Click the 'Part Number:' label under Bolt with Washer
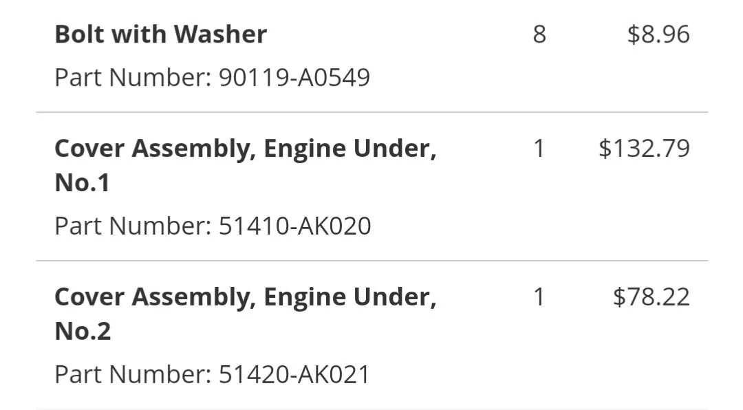 133,77
